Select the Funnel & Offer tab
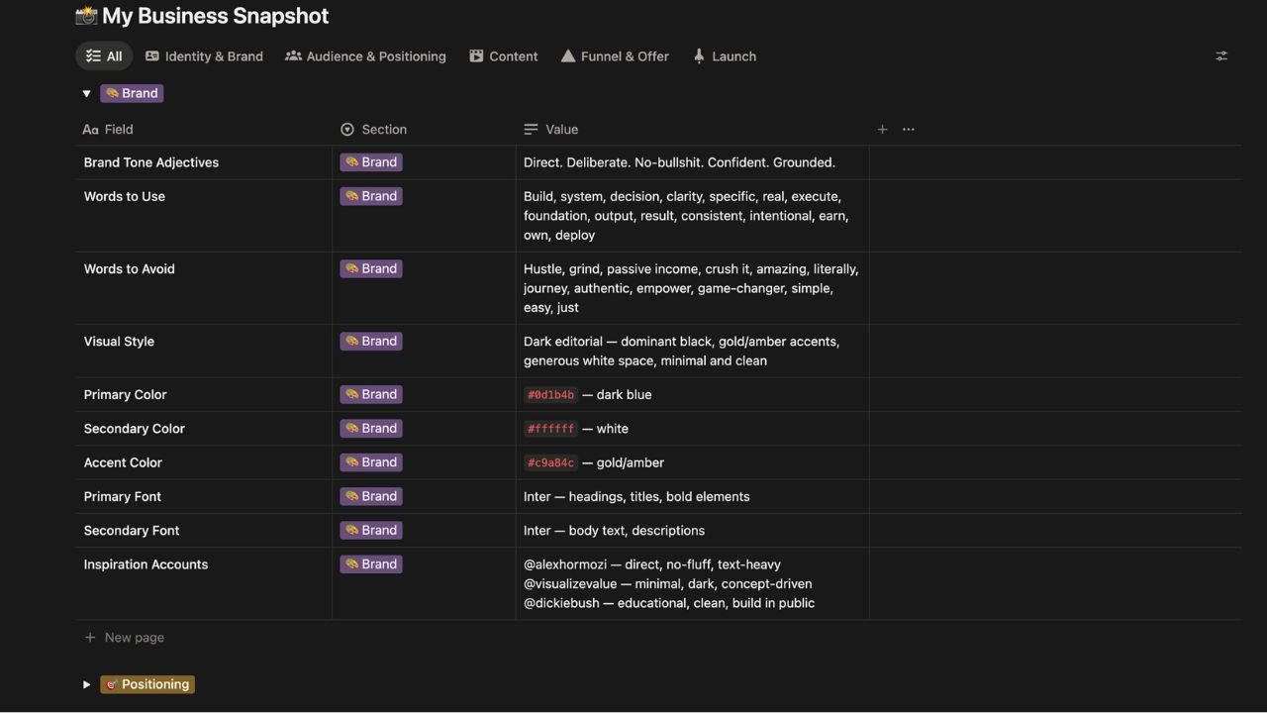The width and height of the screenshot is (1267, 713). 615,56
